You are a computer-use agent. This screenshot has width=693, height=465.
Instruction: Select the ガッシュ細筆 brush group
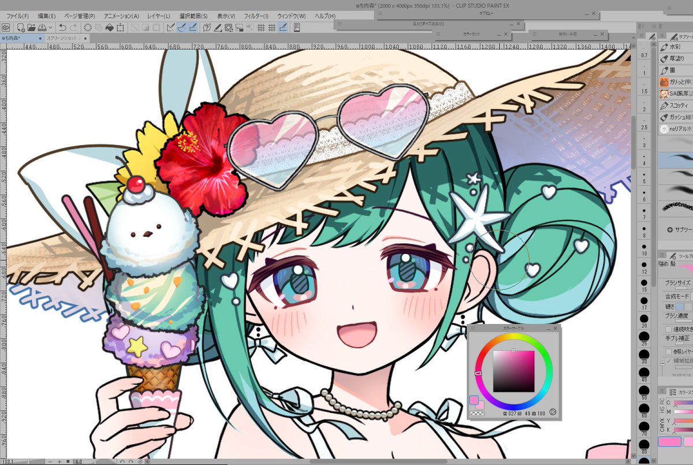pos(676,117)
